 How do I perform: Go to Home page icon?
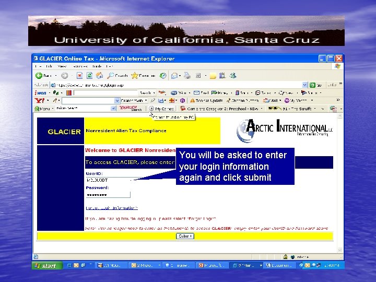click(99, 76)
